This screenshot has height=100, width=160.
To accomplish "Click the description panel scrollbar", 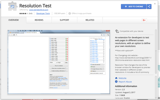I will point(156,51).
